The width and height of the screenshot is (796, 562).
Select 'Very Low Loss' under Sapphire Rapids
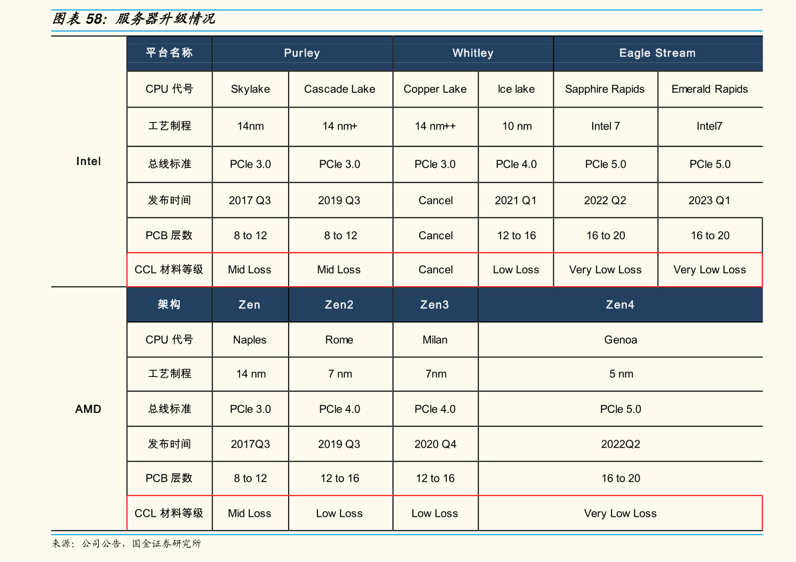pos(605,270)
